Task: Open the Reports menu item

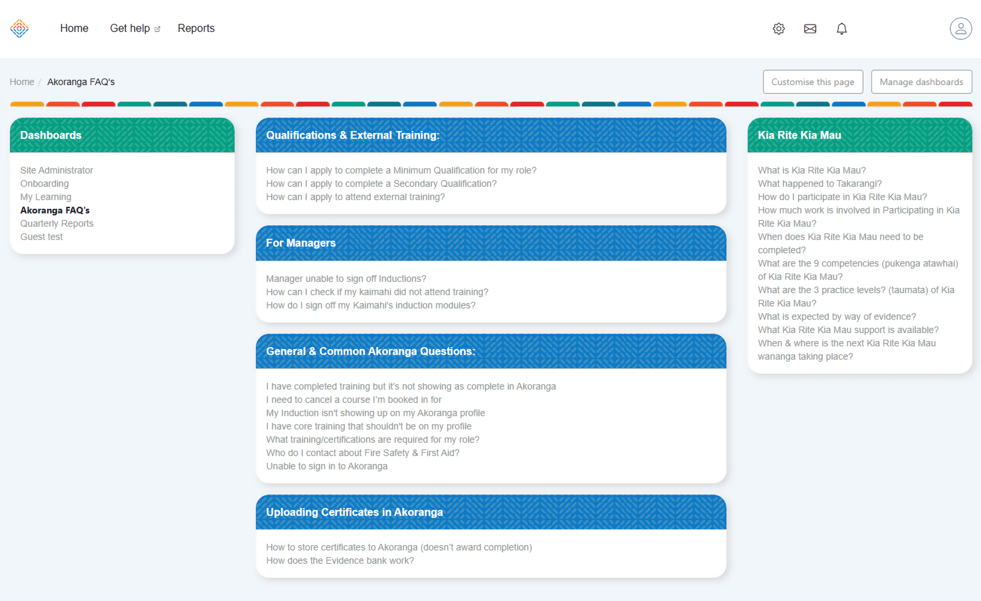Action: (x=196, y=28)
